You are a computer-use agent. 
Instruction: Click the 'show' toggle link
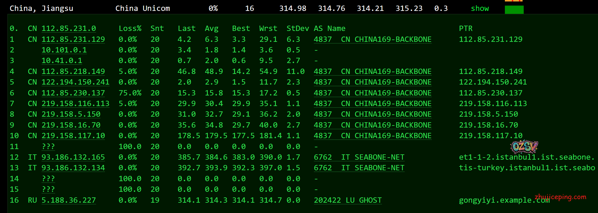click(x=480, y=9)
